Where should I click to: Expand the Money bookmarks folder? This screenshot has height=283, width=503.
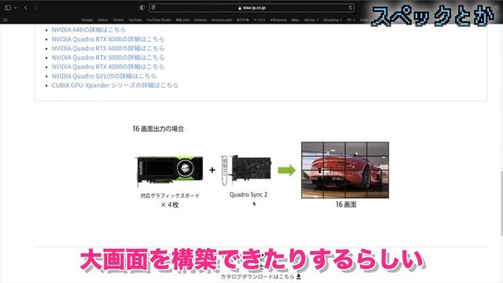click(x=311, y=20)
